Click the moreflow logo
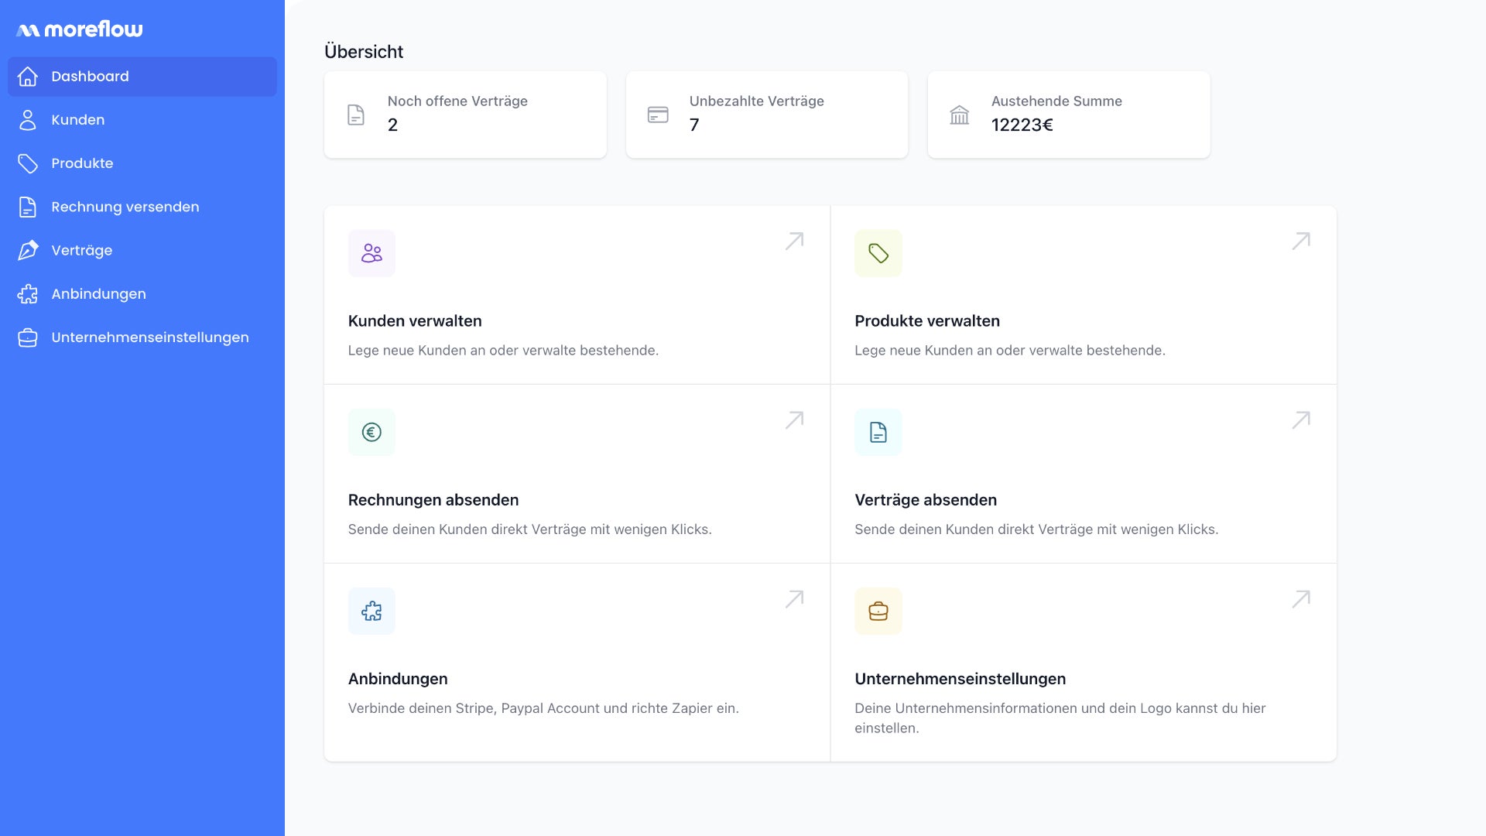This screenshot has width=1486, height=836. pyautogui.click(x=80, y=29)
